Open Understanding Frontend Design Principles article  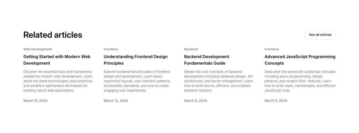[136, 60]
